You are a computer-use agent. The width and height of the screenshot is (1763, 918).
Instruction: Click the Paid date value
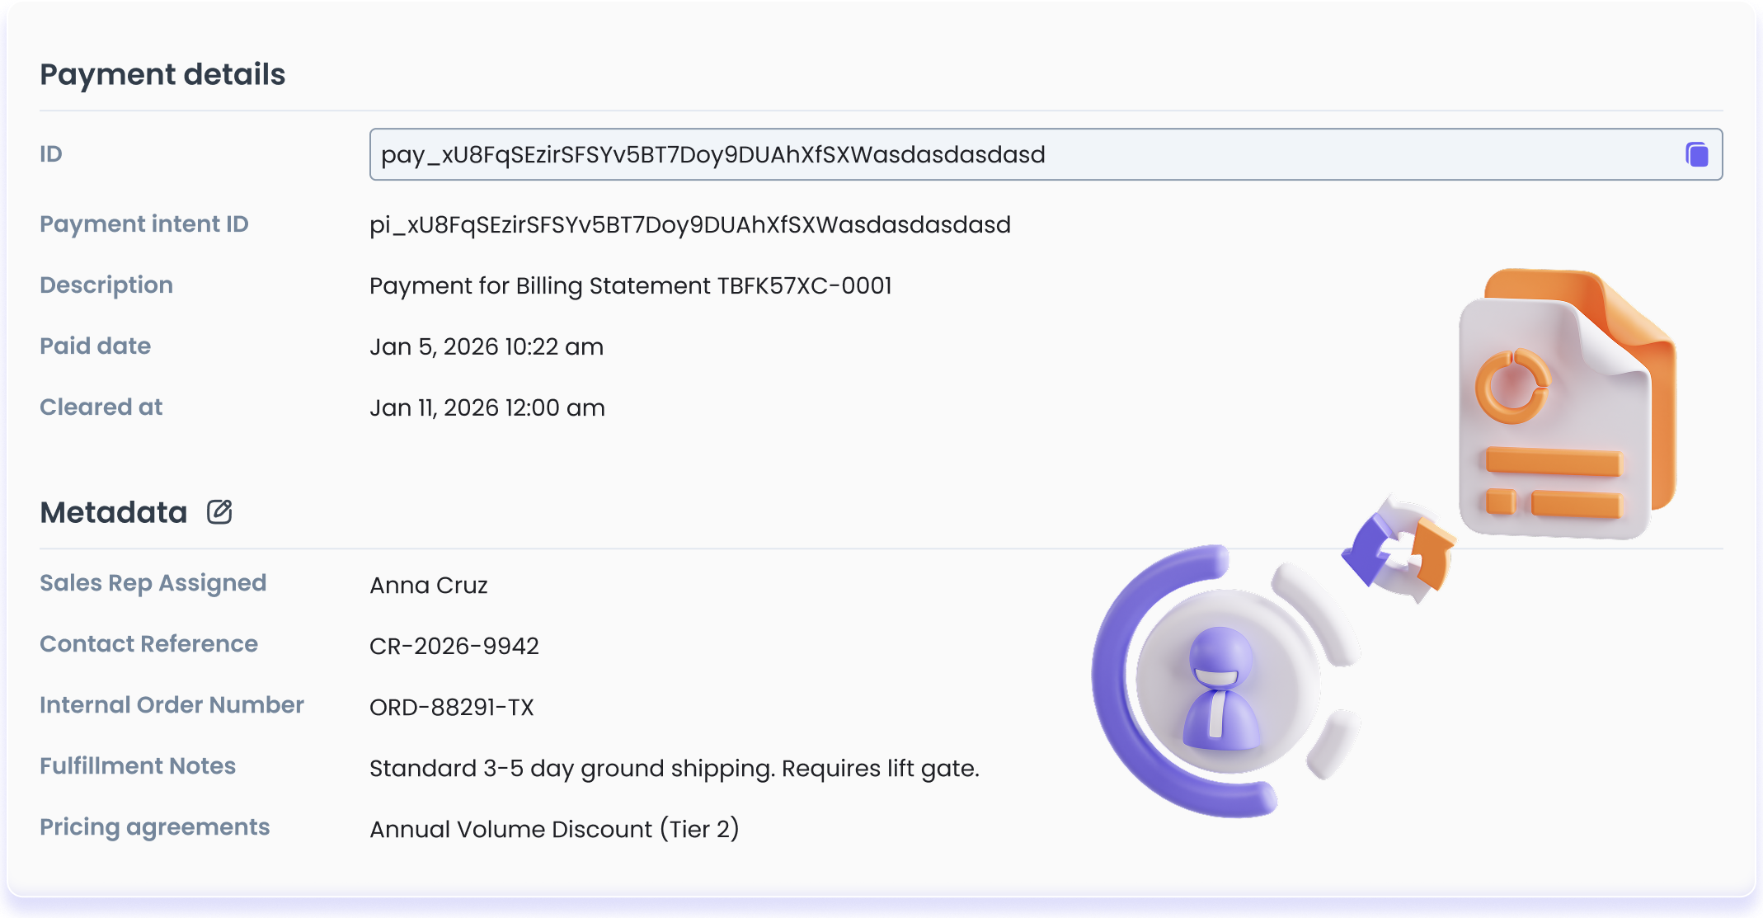click(x=486, y=346)
